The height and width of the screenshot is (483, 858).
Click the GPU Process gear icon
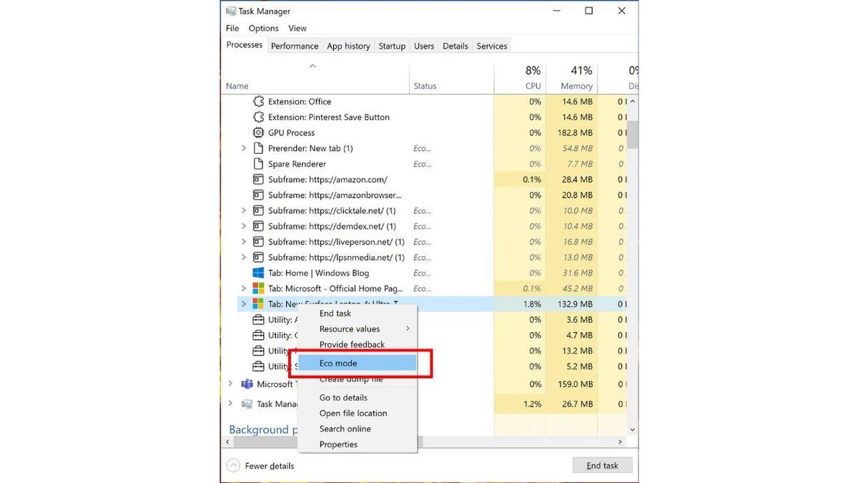(x=258, y=132)
